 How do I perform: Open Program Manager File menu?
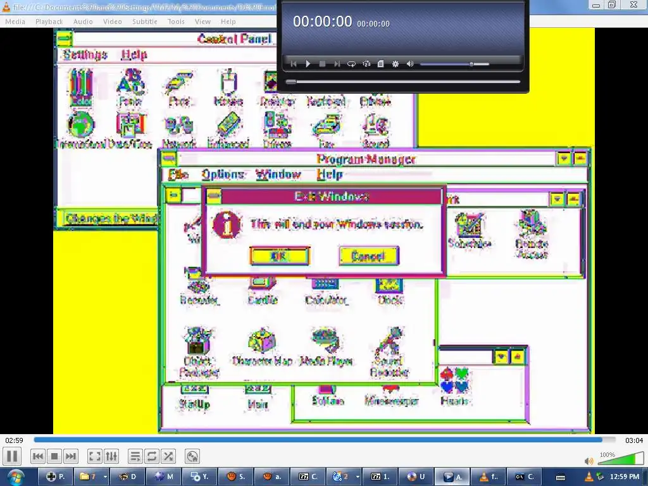(x=178, y=175)
